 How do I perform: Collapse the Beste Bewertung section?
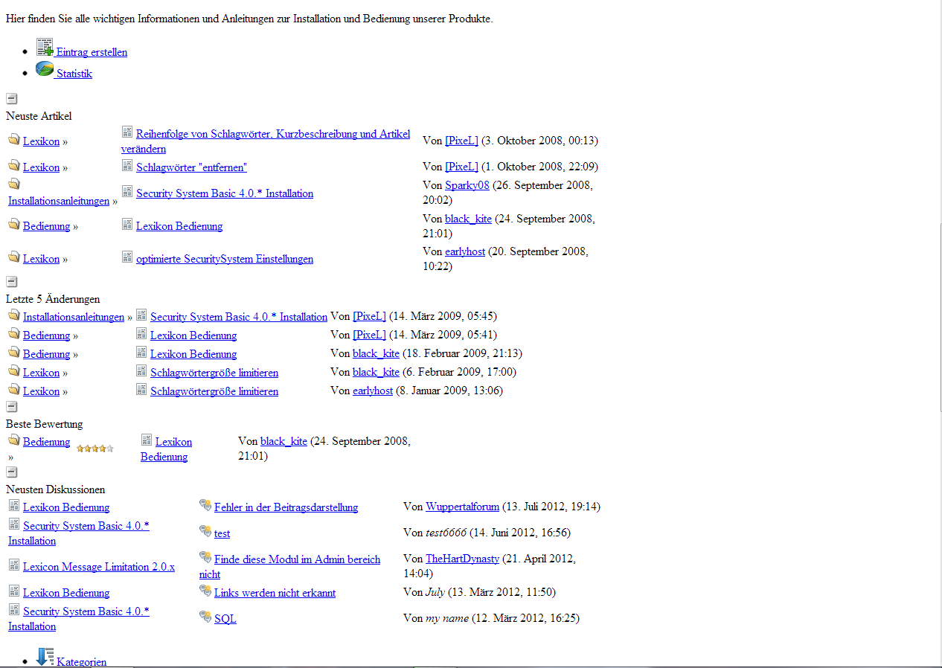[x=12, y=406]
